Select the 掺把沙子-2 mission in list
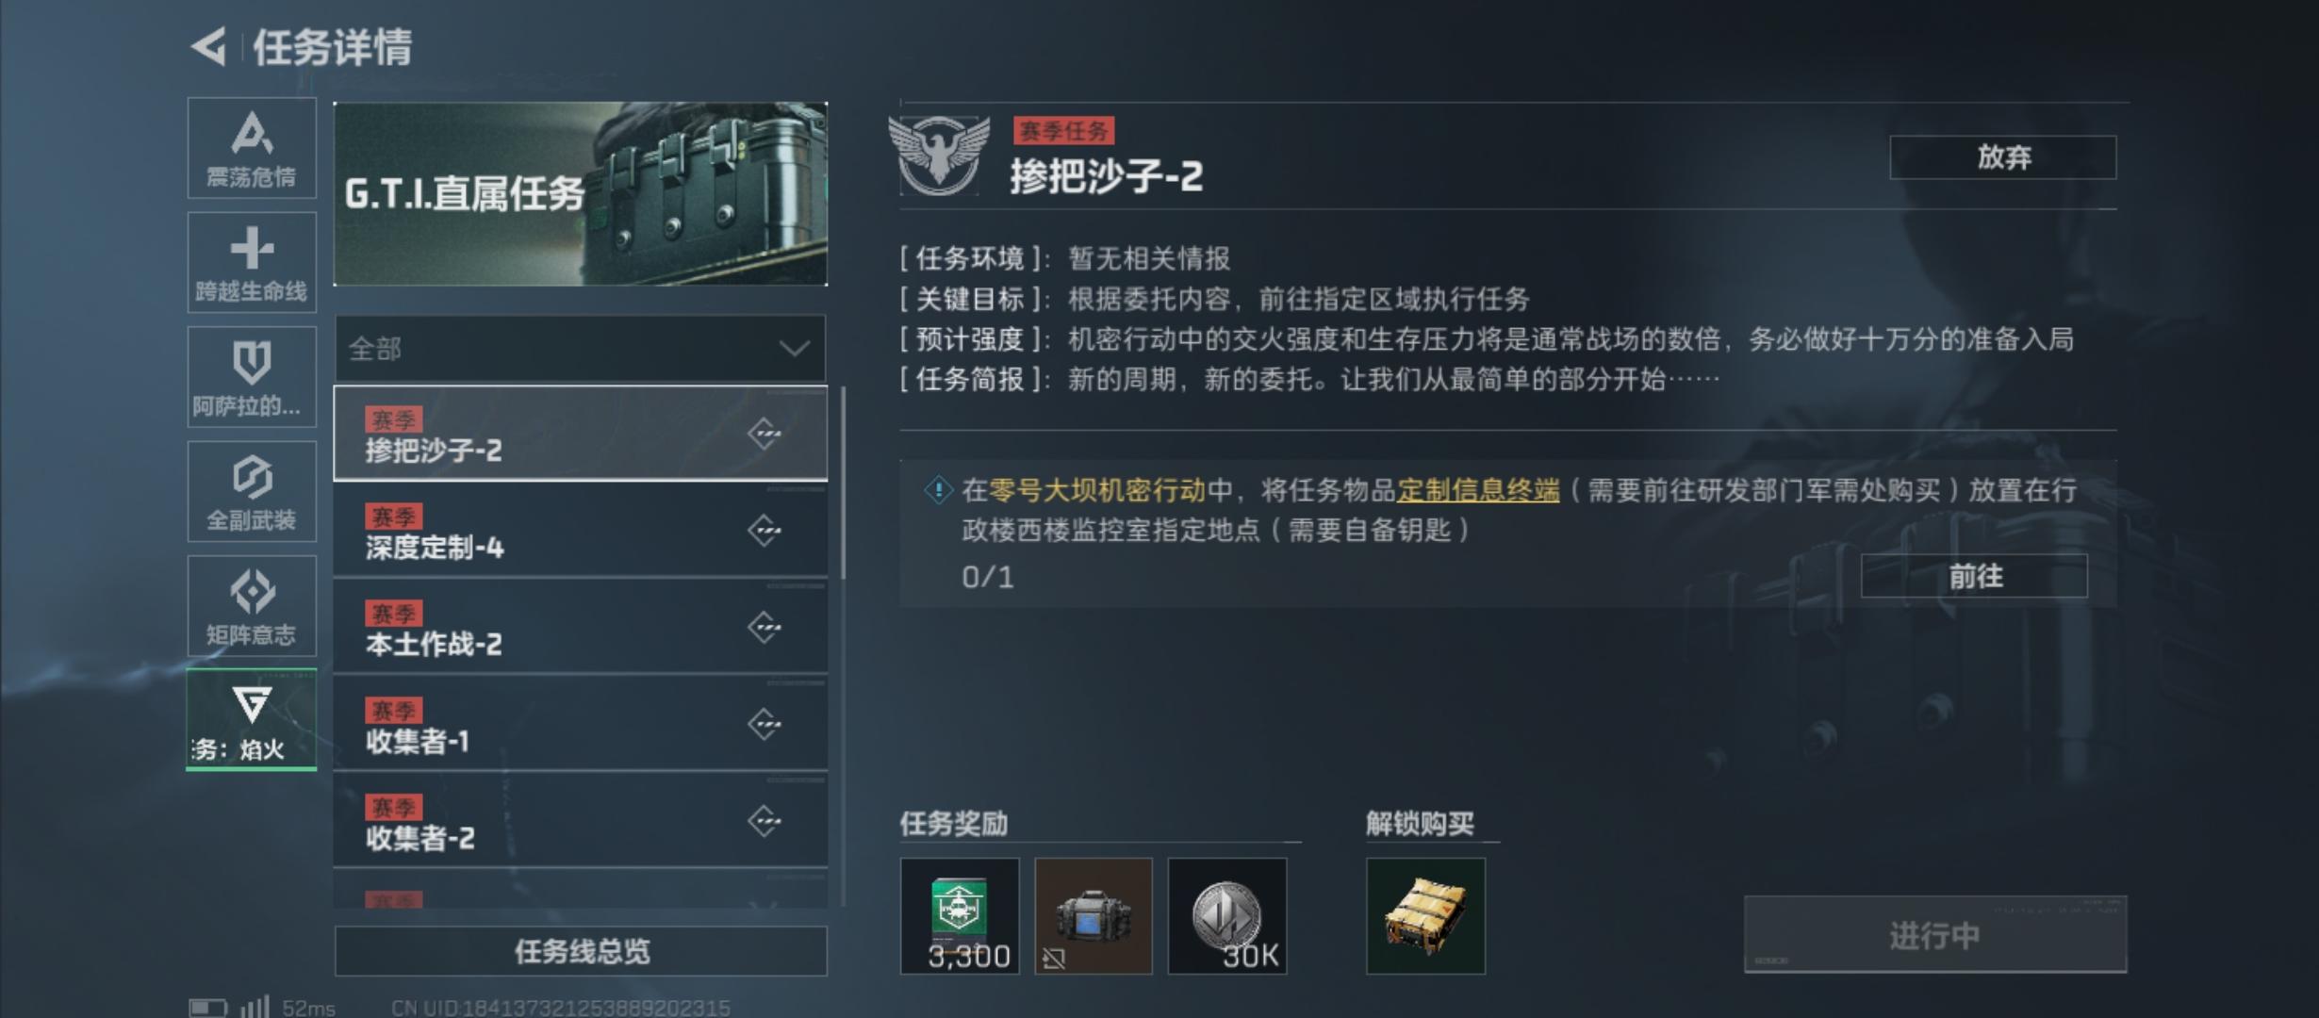The width and height of the screenshot is (2319, 1018). point(581,434)
